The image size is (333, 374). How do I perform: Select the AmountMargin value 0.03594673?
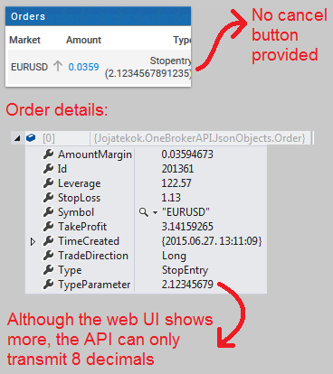click(x=187, y=154)
